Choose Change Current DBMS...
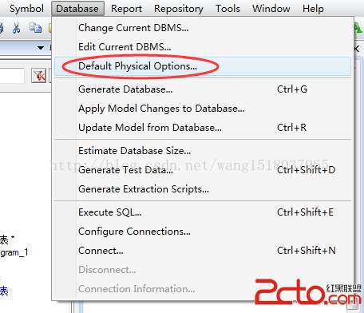Screen dimensions: 364x313 [x=203, y=28]
